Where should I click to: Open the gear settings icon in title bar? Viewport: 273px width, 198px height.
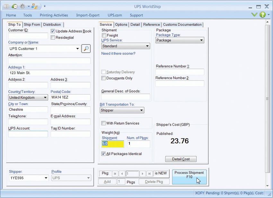point(22,7)
